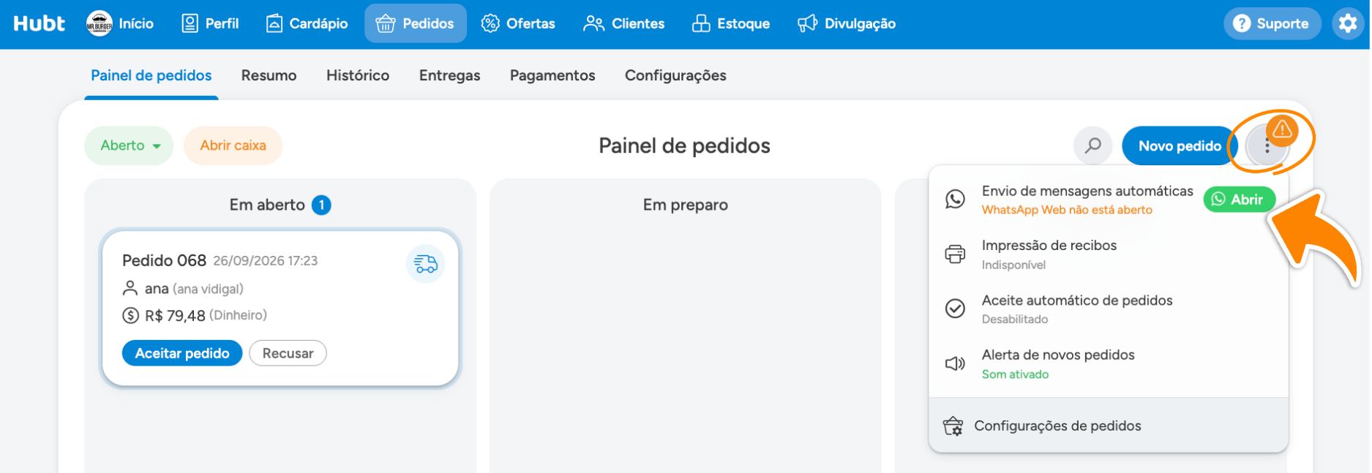1372x473 pixels.
Task: Click the Em preparo column header
Action: pyautogui.click(x=686, y=205)
